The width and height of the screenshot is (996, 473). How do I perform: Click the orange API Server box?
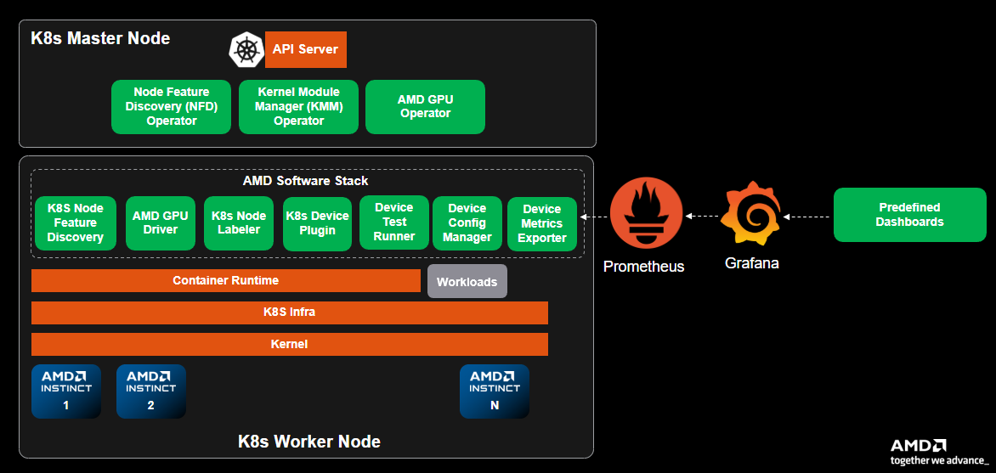[x=305, y=49]
